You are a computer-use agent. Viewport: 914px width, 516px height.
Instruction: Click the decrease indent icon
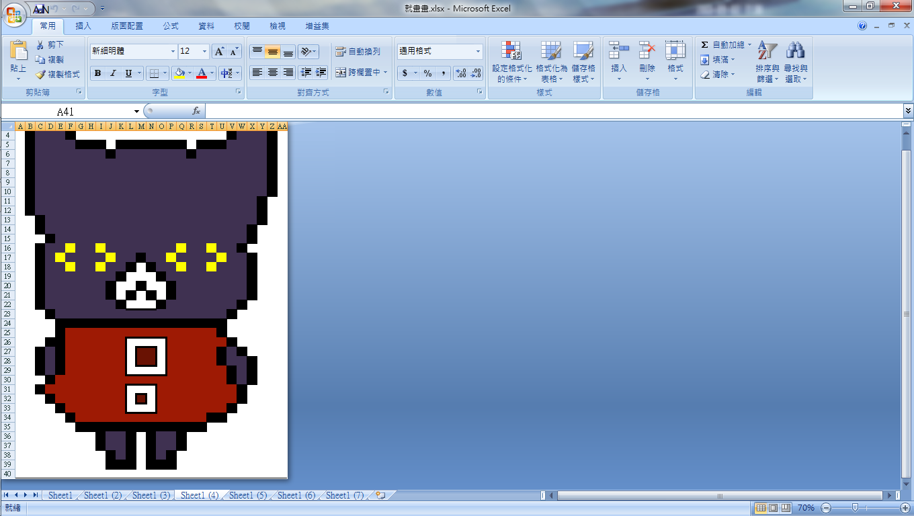coord(306,73)
